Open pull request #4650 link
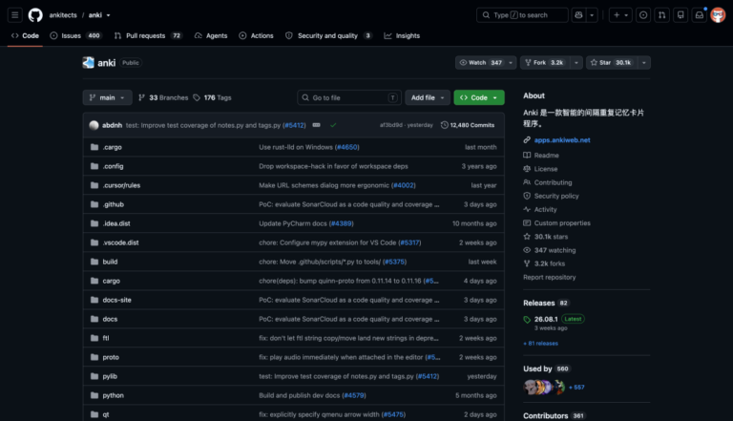733x421 pixels. coord(346,147)
